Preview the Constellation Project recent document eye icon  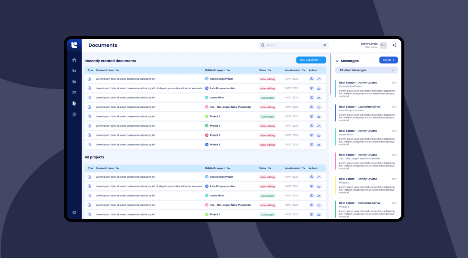click(x=312, y=79)
